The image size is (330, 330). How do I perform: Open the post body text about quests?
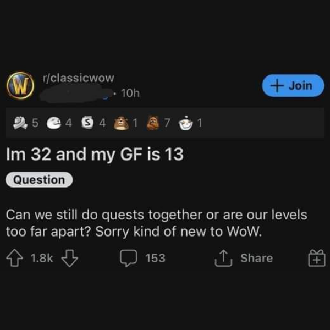(157, 223)
